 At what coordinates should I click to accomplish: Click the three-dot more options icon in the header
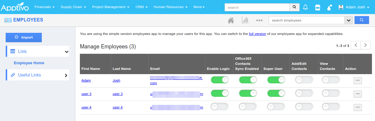pyautogui.click(x=259, y=20)
